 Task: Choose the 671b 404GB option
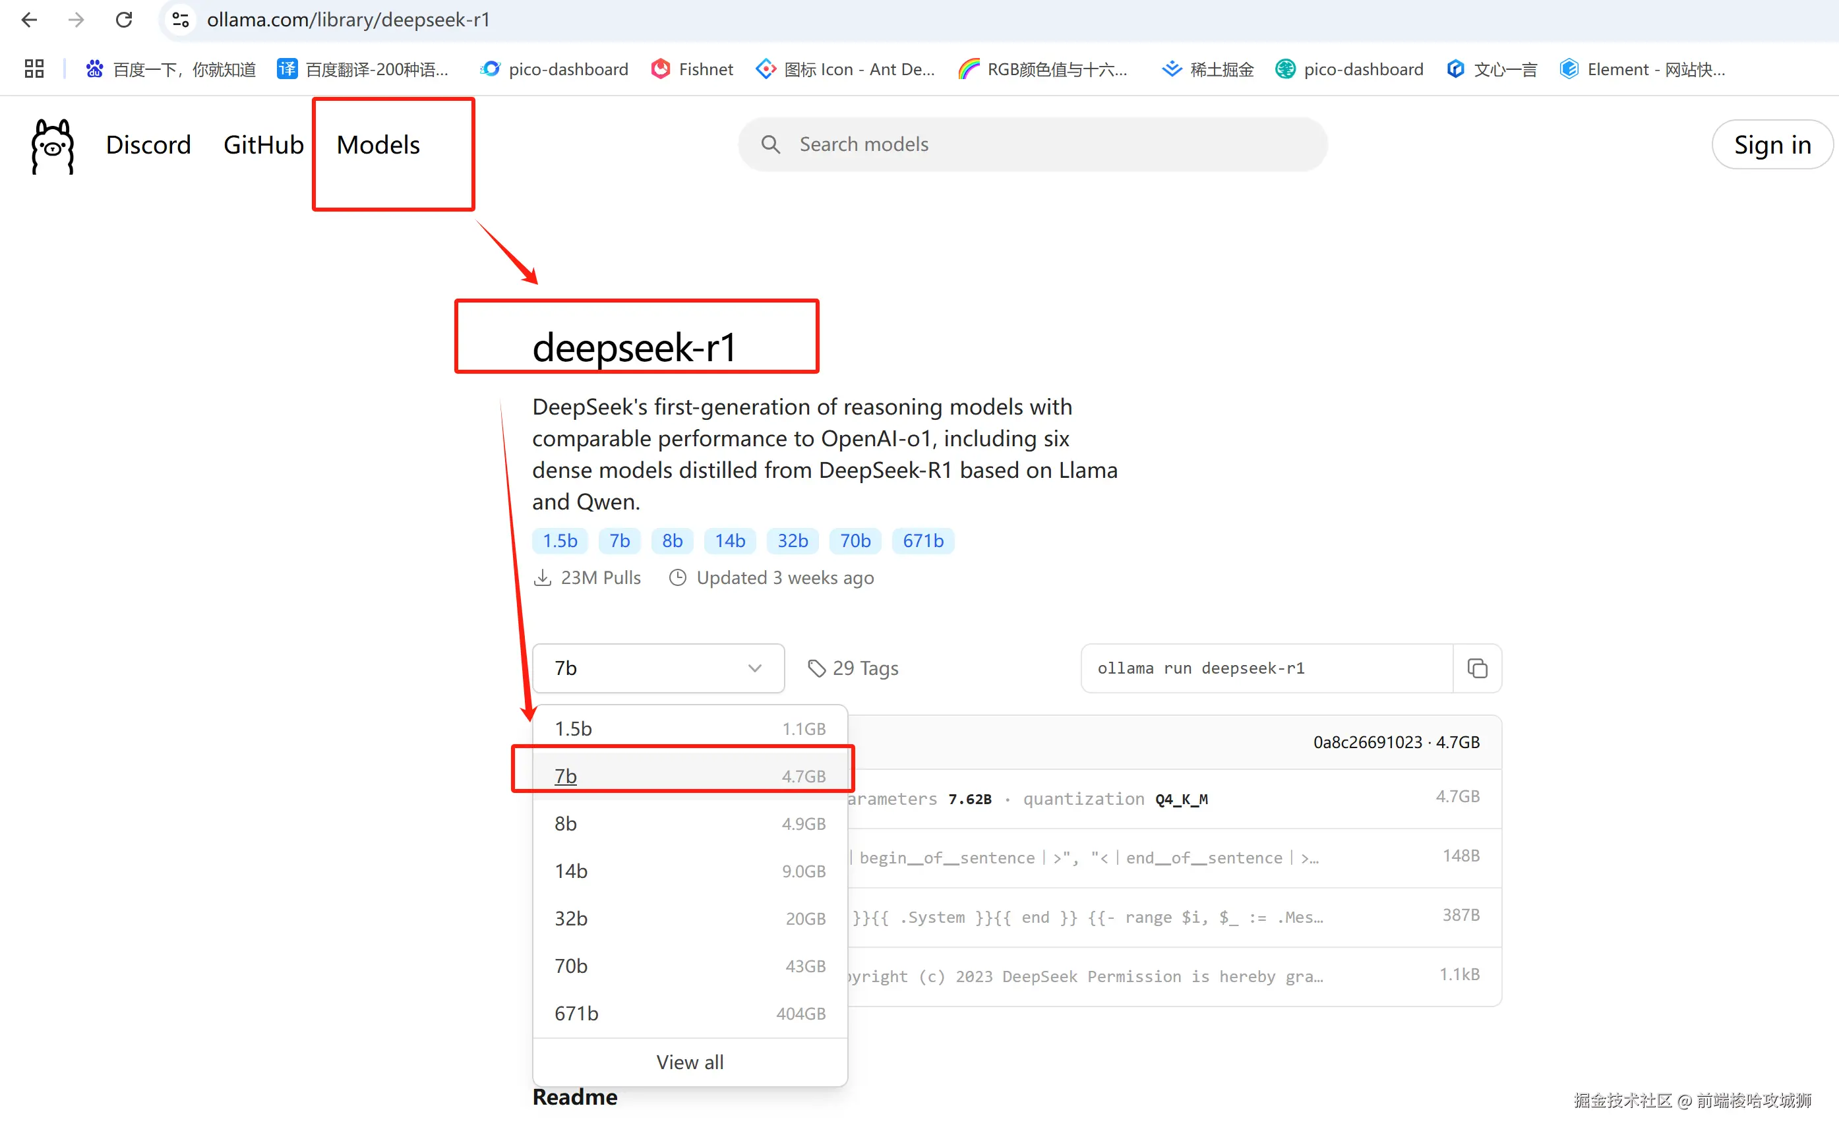point(689,1013)
